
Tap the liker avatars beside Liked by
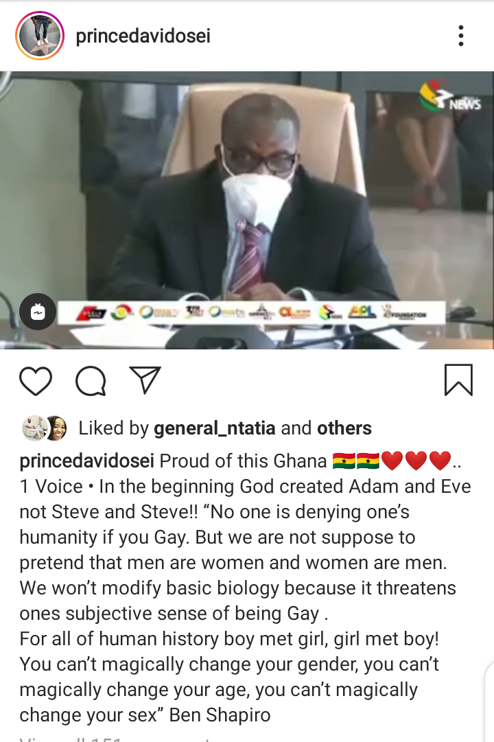point(45,428)
